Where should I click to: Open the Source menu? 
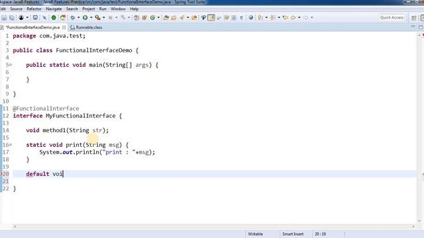click(x=16, y=9)
